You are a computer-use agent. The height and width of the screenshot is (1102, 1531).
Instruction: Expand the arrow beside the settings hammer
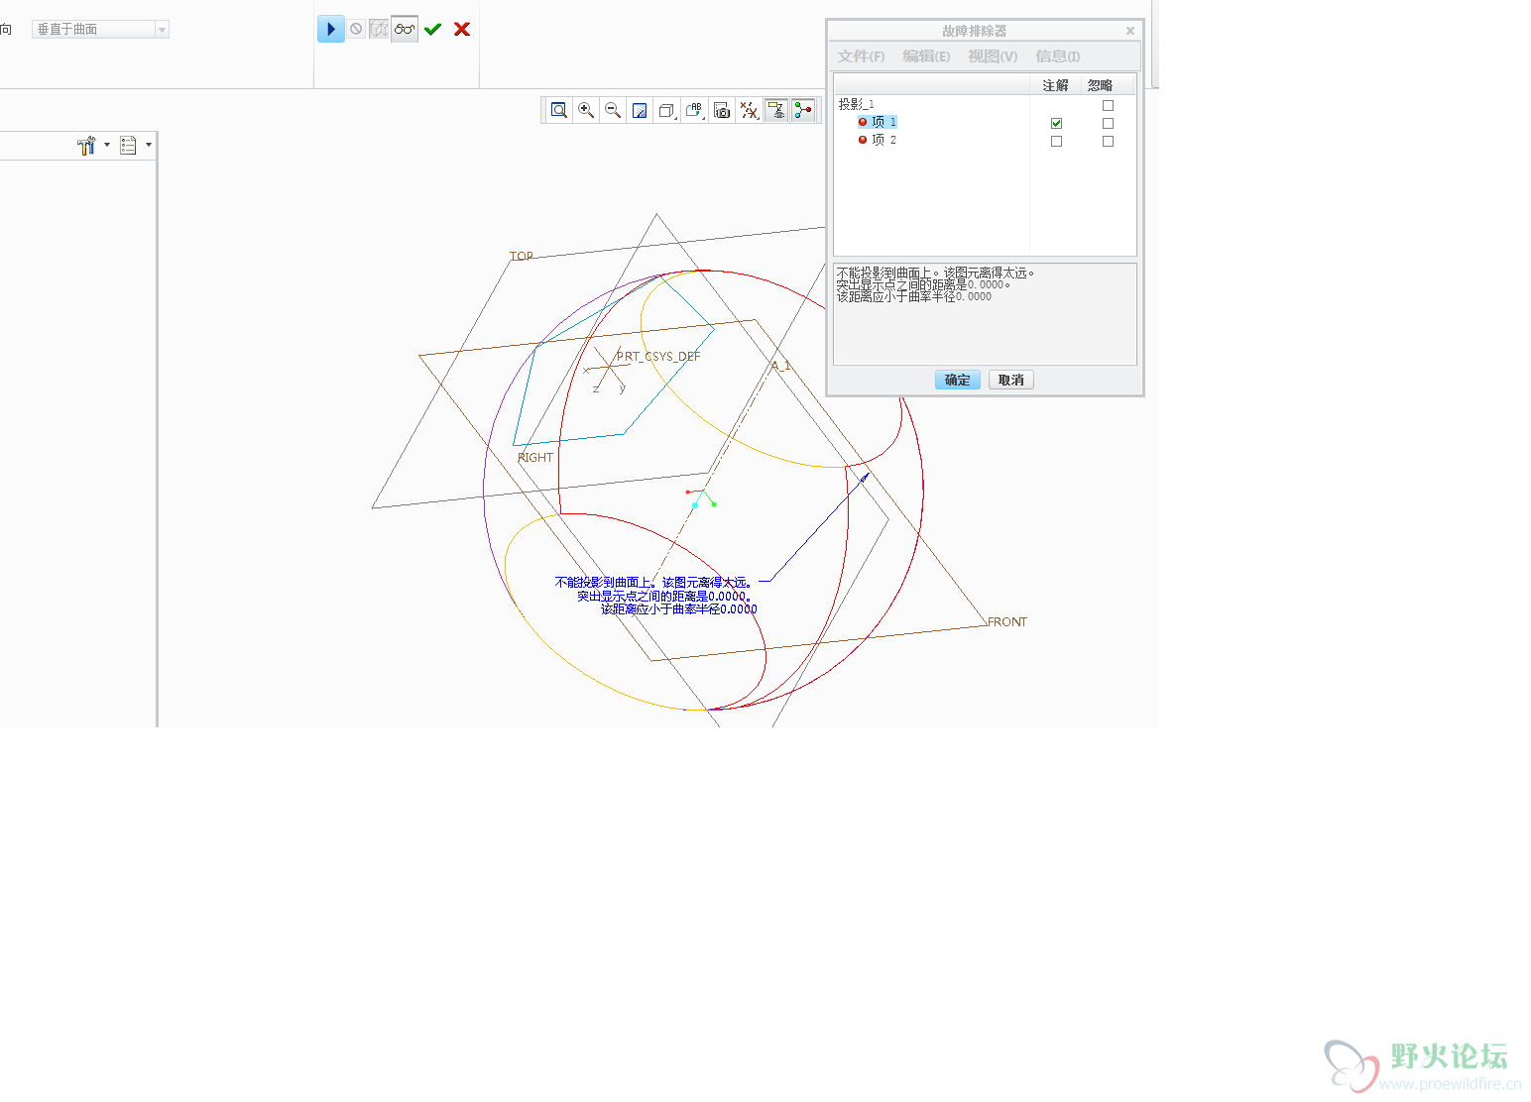[107, 145]
